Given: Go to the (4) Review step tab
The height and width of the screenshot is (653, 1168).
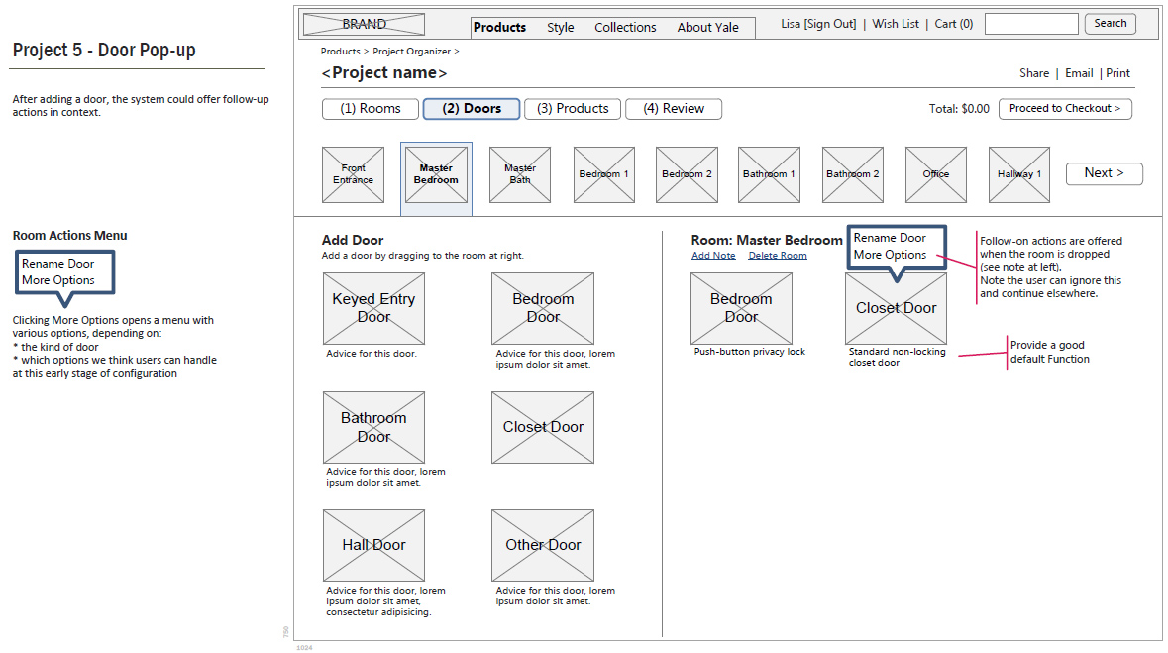Looking at the screenshot, I should coord(673,109).
